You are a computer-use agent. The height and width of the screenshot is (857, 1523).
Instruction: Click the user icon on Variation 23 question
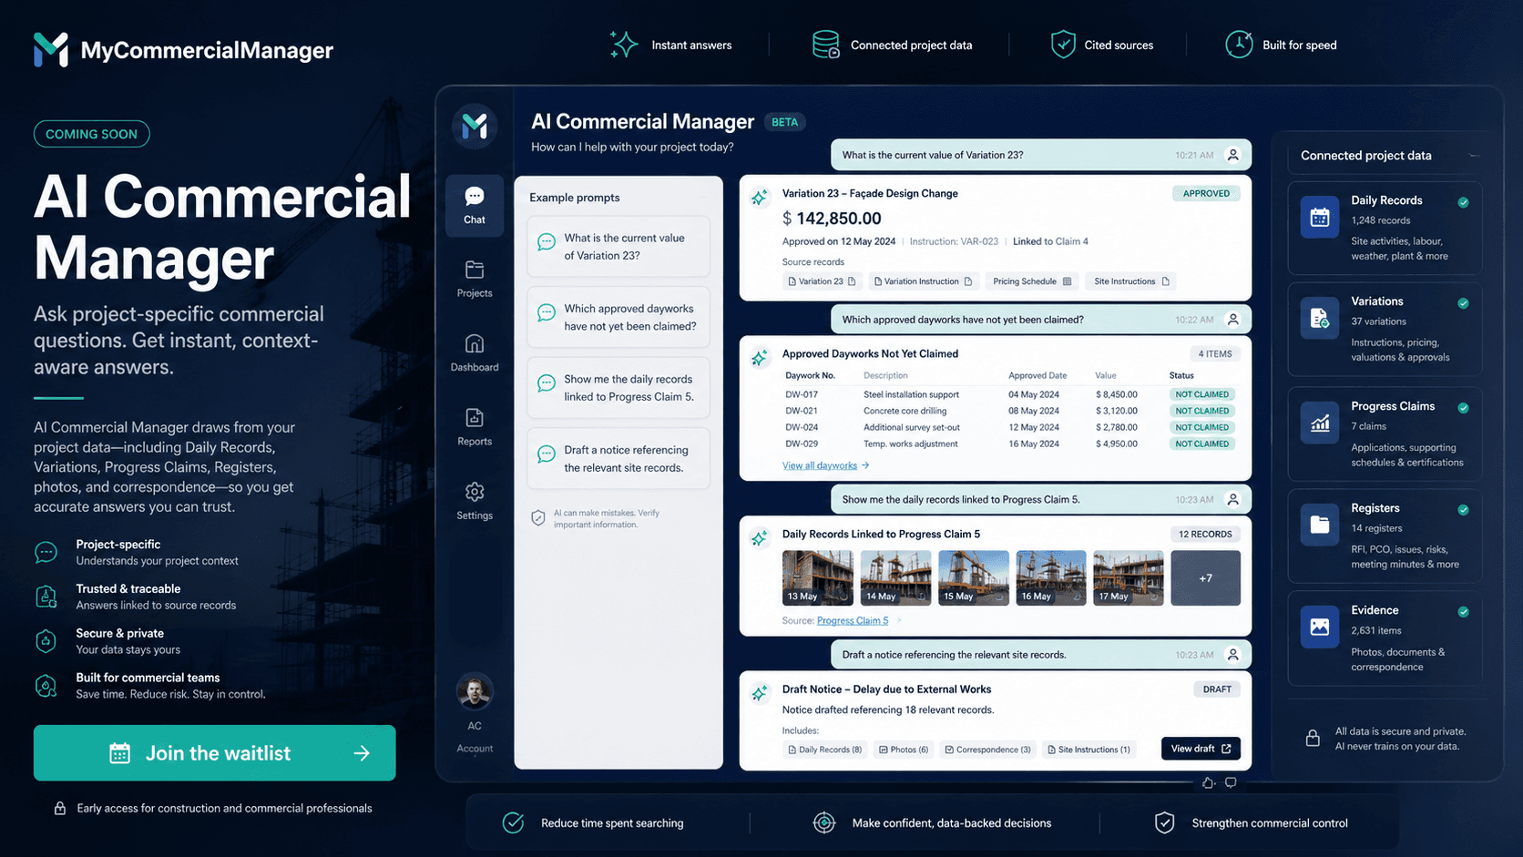click(1233, 155)
